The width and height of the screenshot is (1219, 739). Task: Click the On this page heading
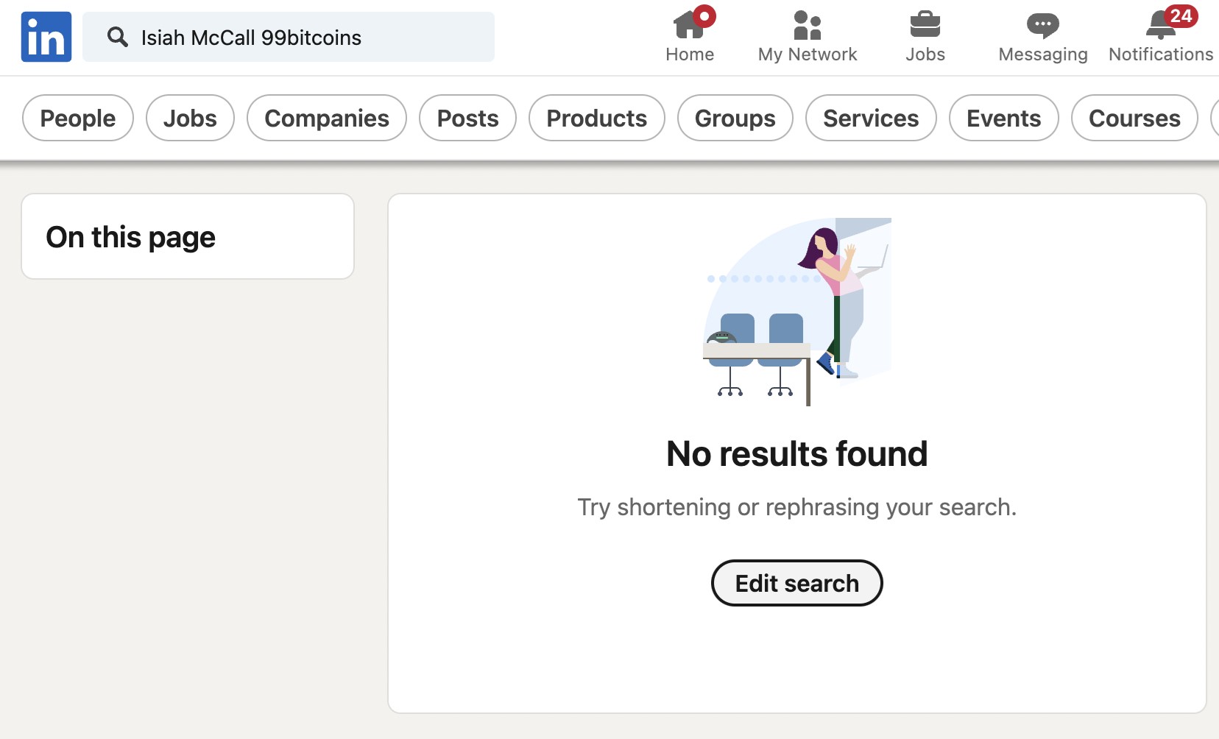130,237
